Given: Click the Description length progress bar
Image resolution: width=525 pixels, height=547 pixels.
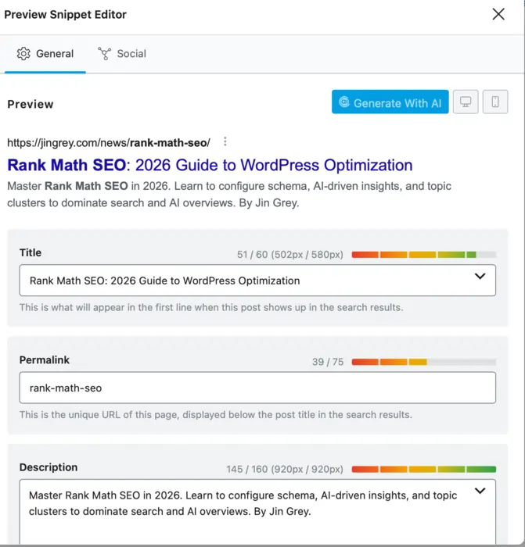Looking at the screenshot, I should [x=423, y=470].
